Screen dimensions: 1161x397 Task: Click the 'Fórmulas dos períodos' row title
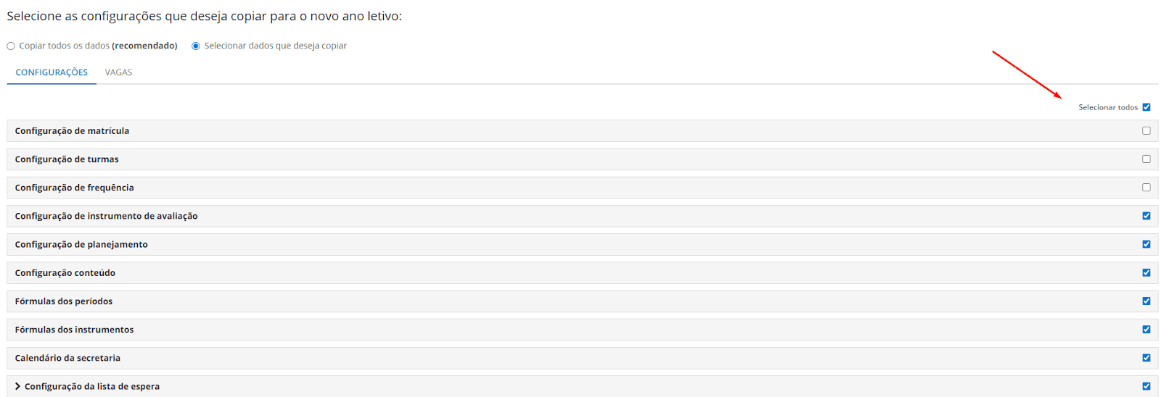64,301
